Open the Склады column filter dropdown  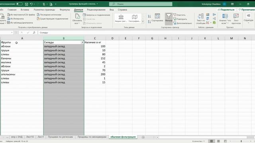click(82, 43)
